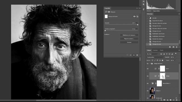Image resolution: width=182 pixels, height=102 pixels.
Task: Click Plage de couleurs button
Action: tap(129, 39)
